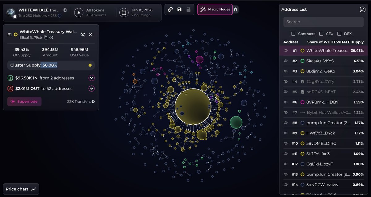Click the green IN transfers icon
The height and width of the screenshot is (197, 371).
pos(10,78)
